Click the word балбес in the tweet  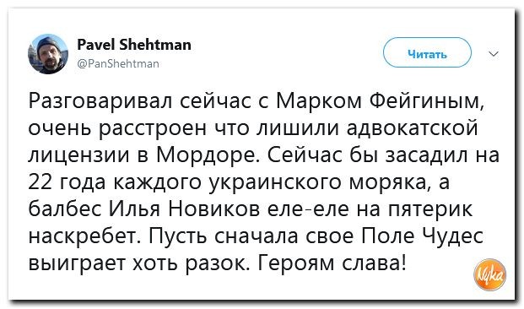tap(64, 209)
